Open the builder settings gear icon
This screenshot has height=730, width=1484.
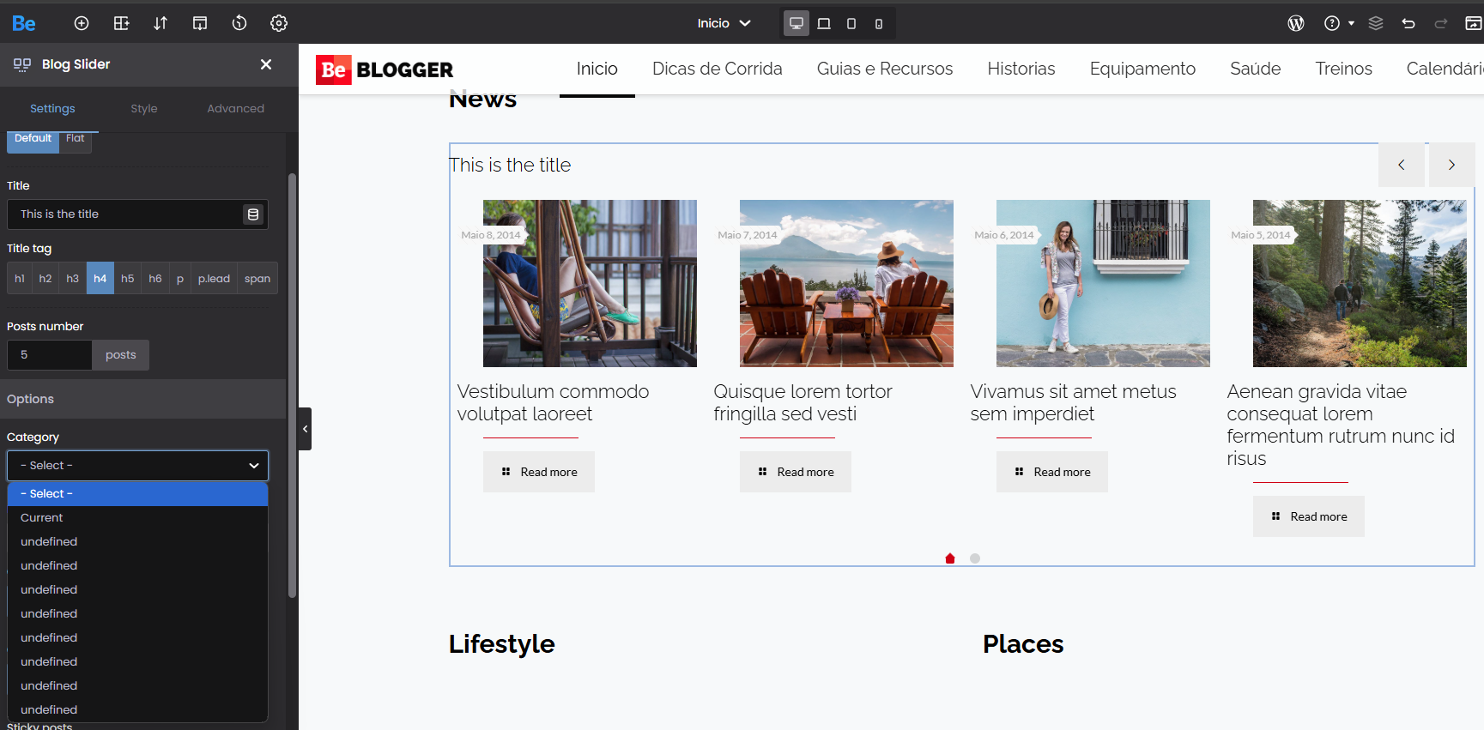pos(279,23)
